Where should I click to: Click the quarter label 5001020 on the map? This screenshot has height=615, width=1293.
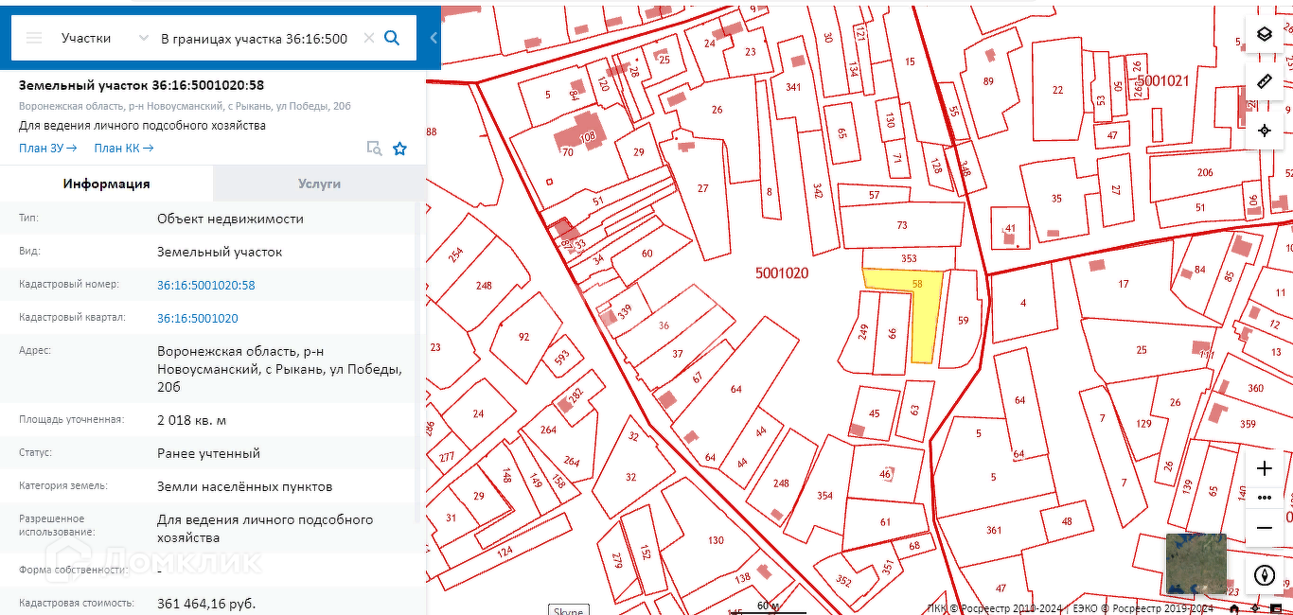pos(782,272)
